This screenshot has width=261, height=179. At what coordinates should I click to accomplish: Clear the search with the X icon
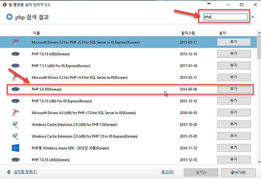tap(253, 17)
